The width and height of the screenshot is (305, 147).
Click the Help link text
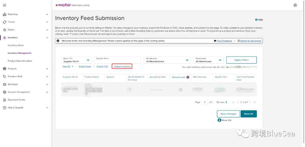(260, 20)
